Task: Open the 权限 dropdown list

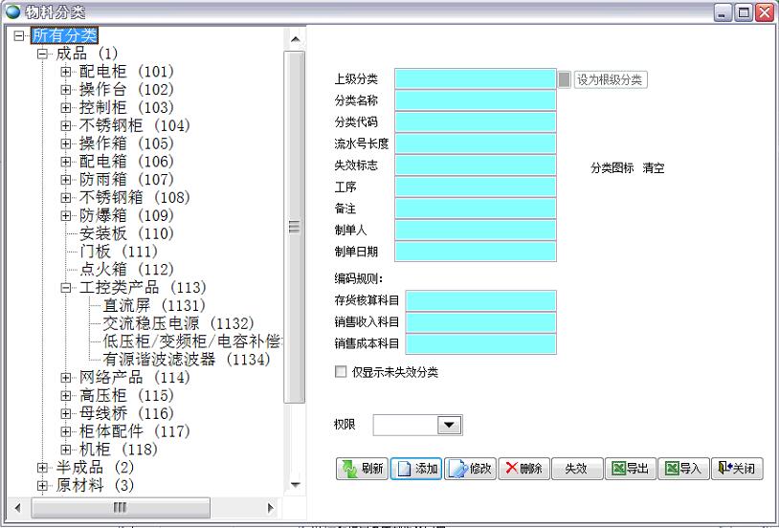Action: tap(449, 425)
